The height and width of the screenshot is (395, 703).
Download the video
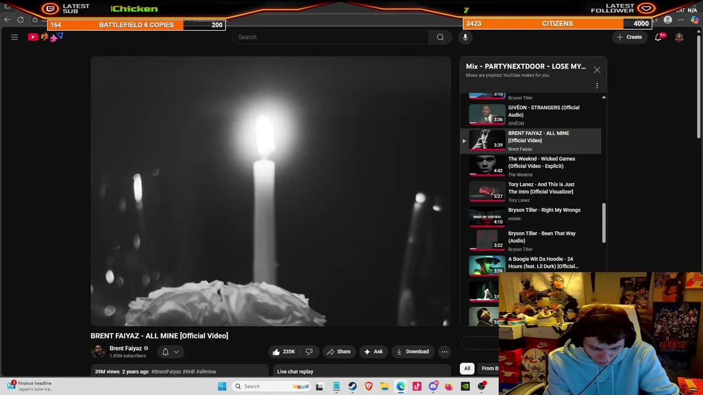(x=412, y=352)
